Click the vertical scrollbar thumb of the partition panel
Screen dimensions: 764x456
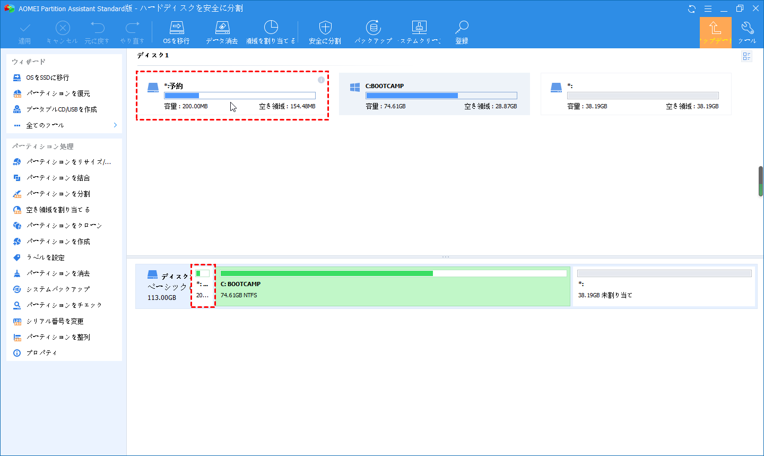(x=760, y=181)
